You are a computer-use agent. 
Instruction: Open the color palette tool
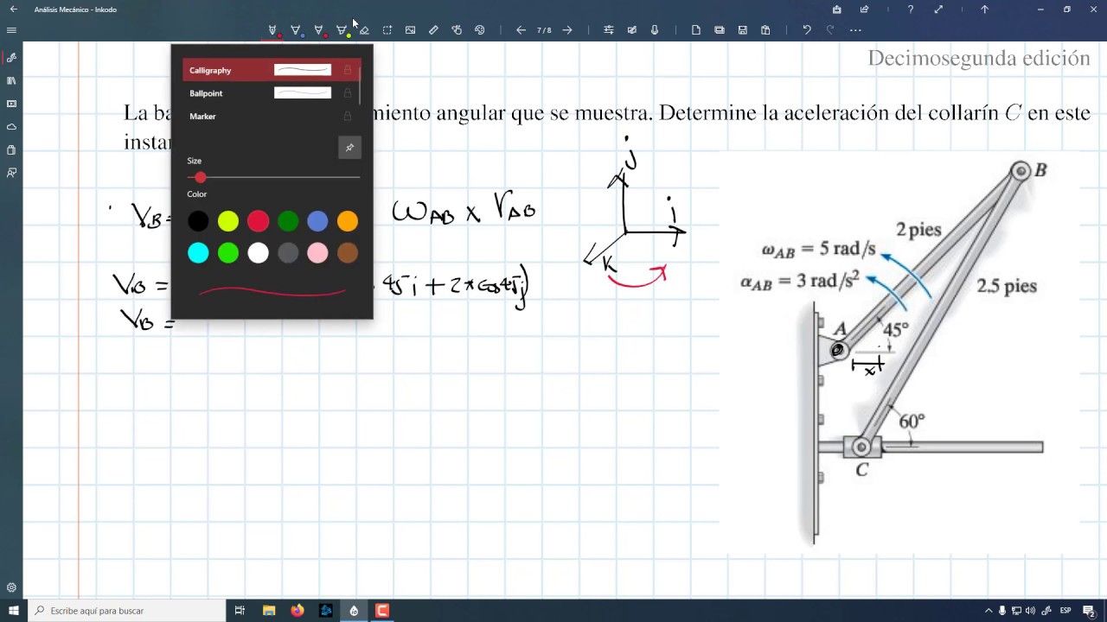click(480, 30)
